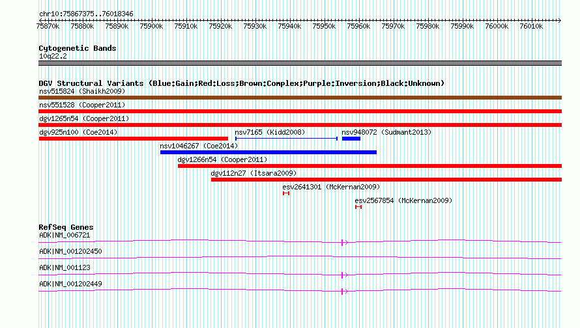Open variant dgv925n100 (Coe2014) label
Viewport: 580px width, 328px height.
click(78, 132)
